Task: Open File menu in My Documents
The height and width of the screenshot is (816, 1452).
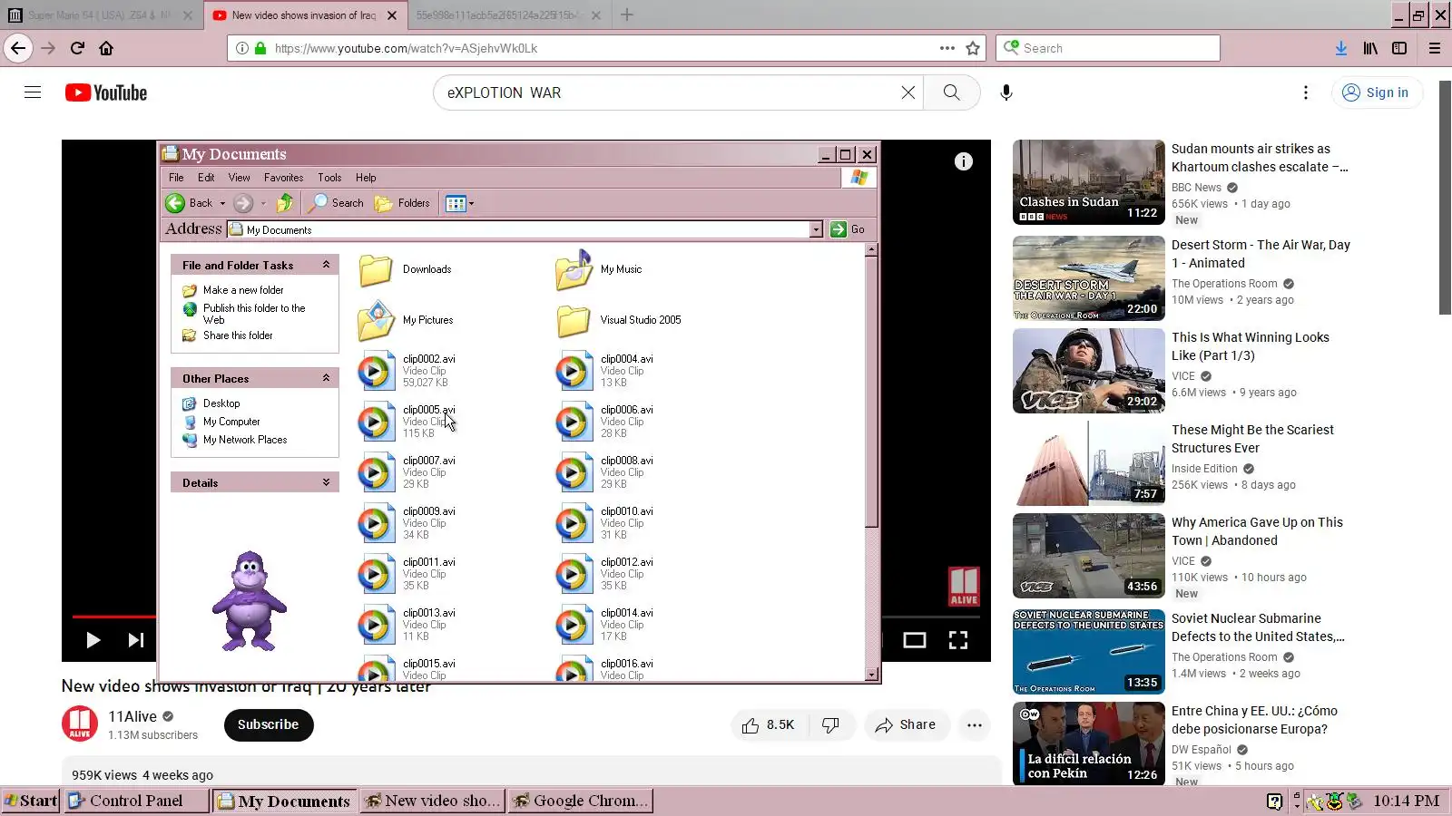Action: point(176,178)
